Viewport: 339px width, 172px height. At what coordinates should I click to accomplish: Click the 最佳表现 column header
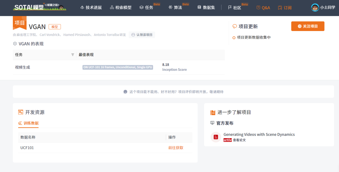pos(86,55)
